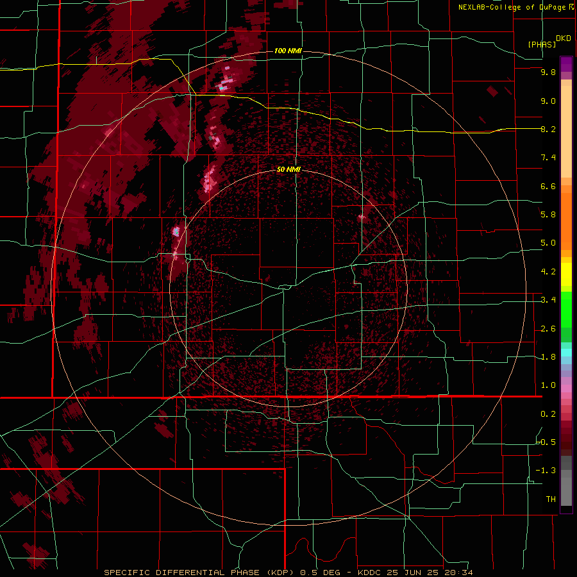The height and width of the screenshot is (577, 577).
Task: Click the [PHAS] unit label above the scale
Action: [542, 44]
